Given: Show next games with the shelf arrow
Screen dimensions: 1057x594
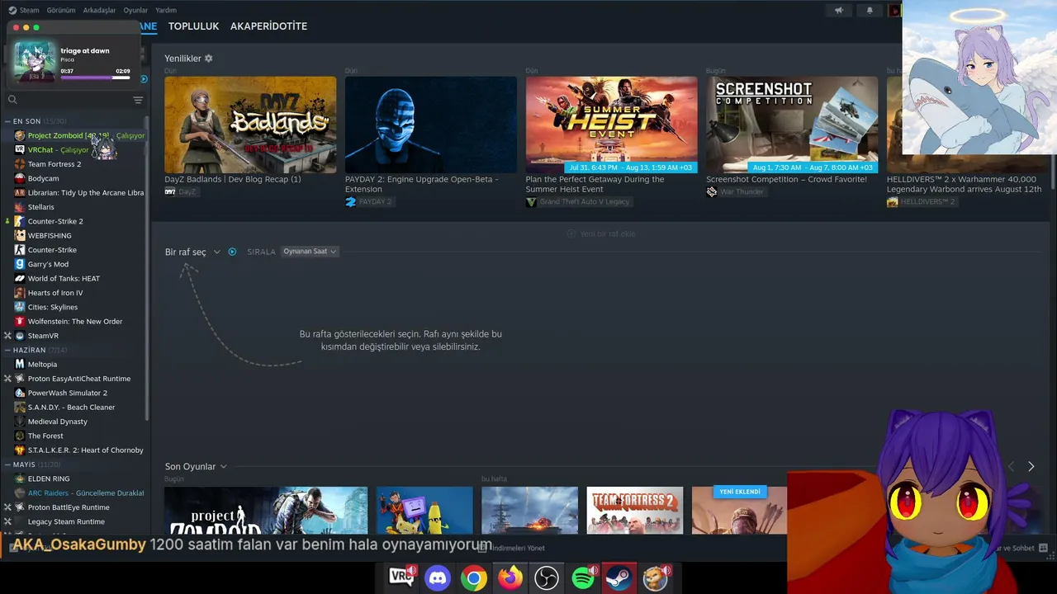Looking at the screenshot, I should (x=1031, y=467).
